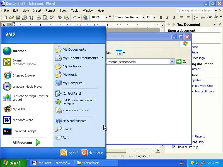Image resolution: width=223 pixels, height=167 pixels.
Task: Open Command Prompt from Start menu
Action: 27,131
